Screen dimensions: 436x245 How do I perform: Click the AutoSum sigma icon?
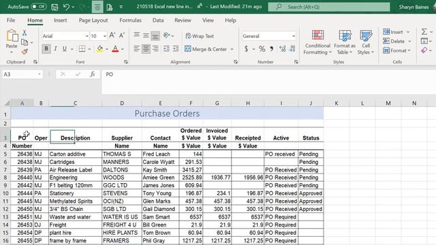pos(424,32)
